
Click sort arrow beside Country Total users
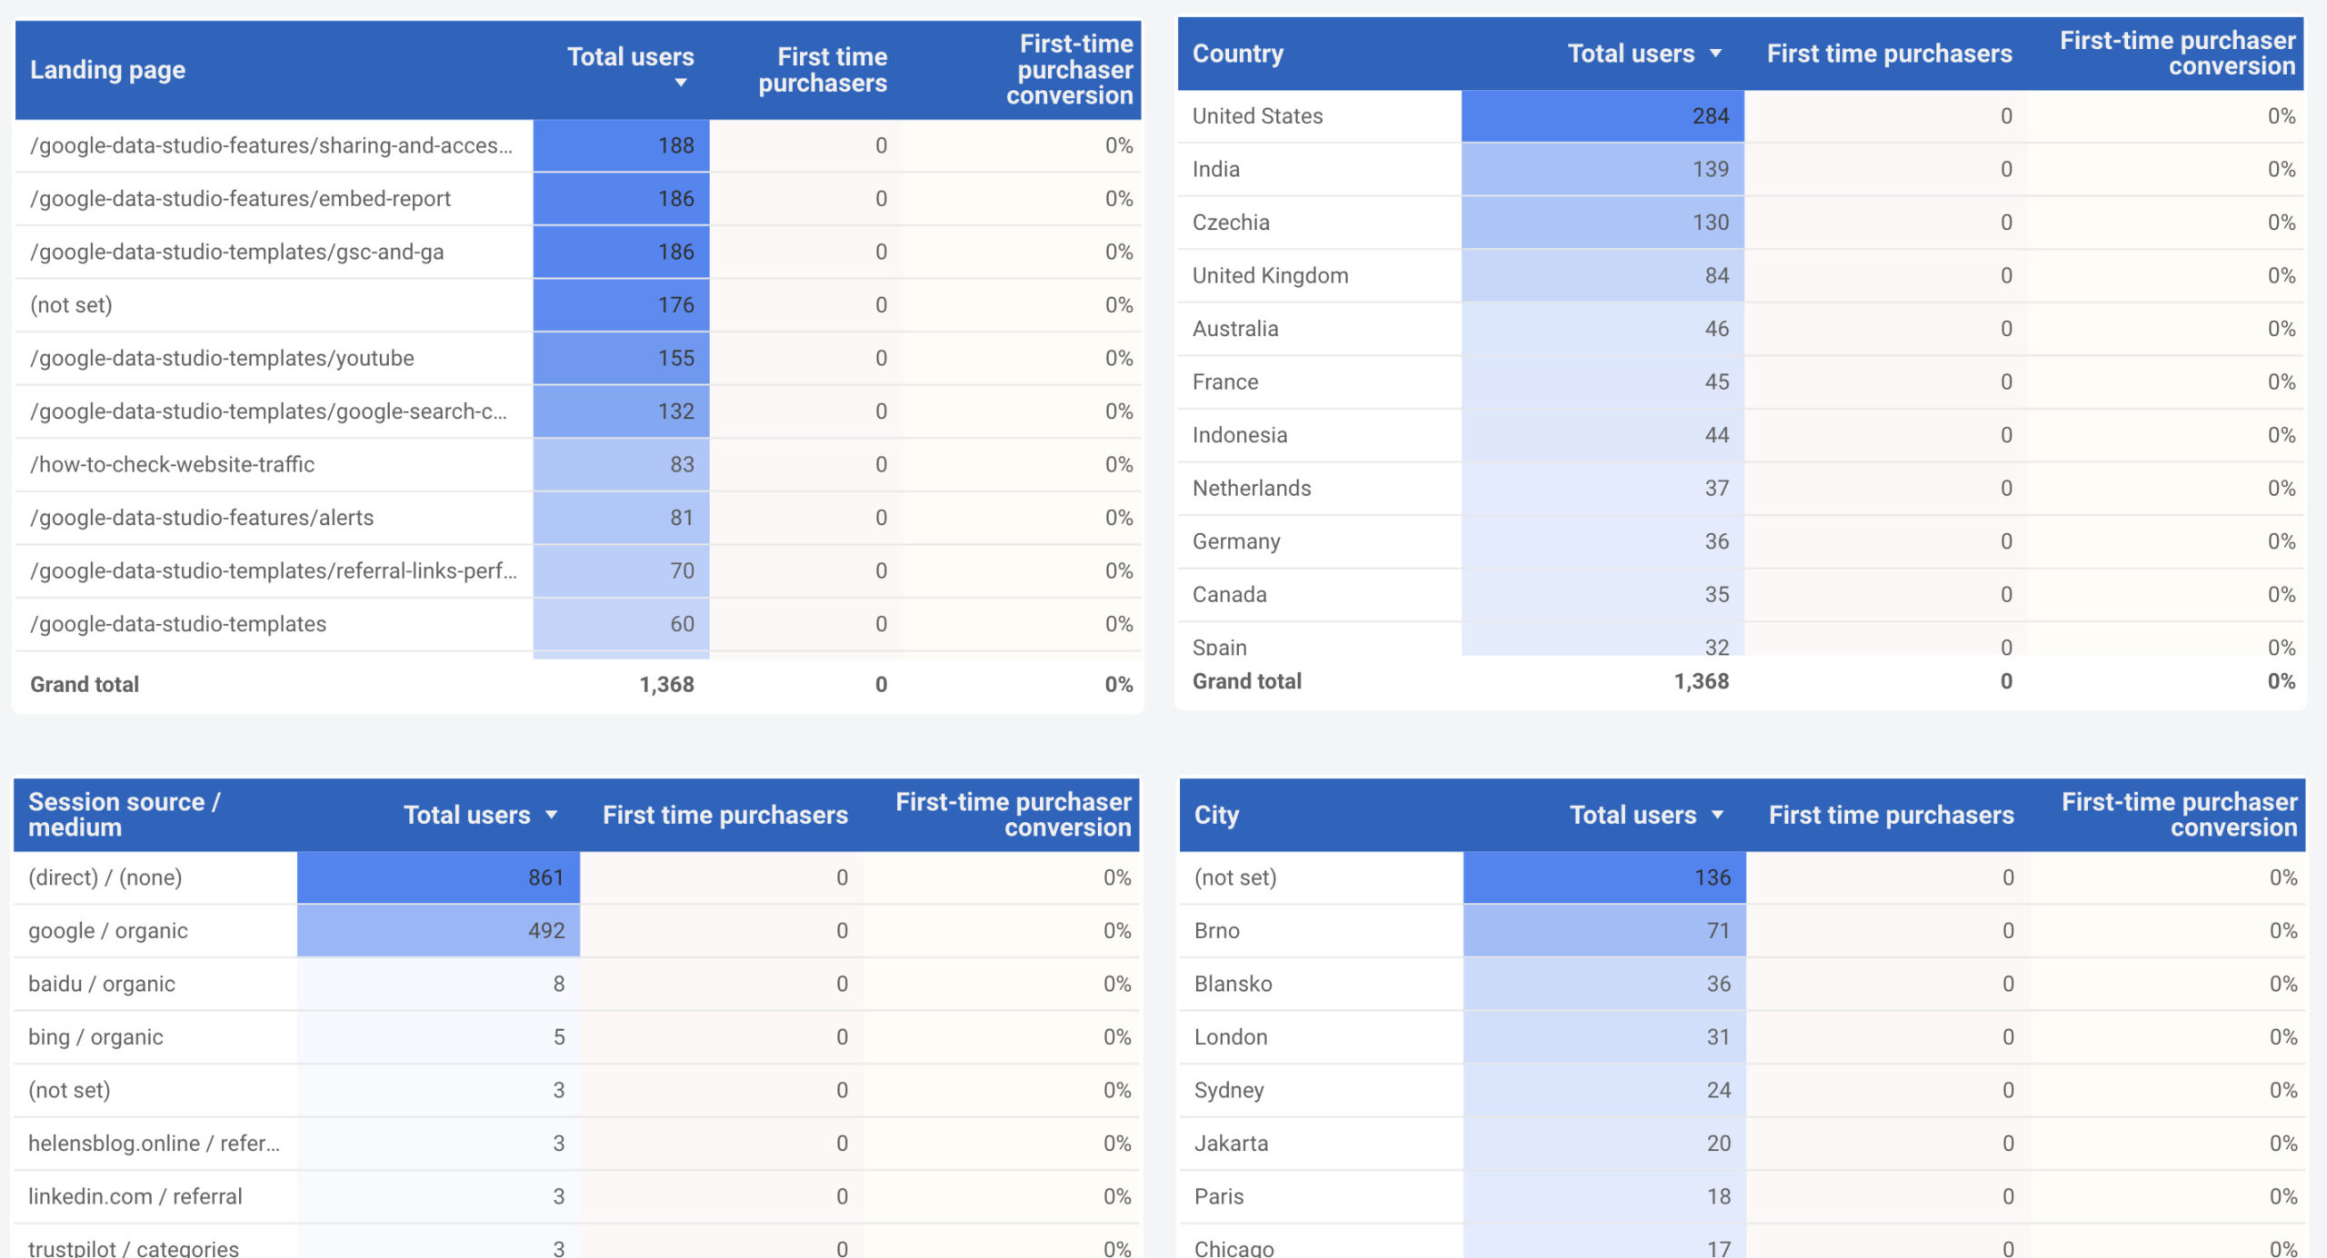(1715, 54)
